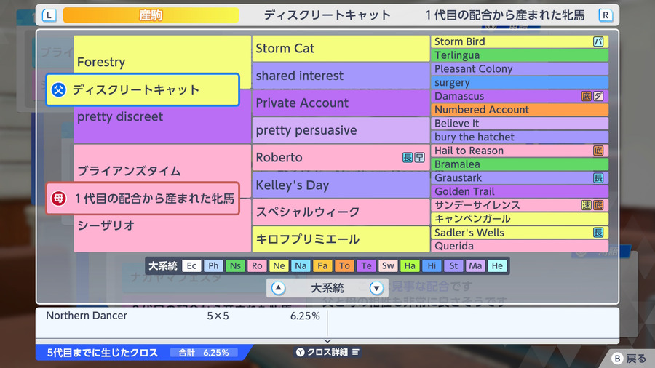
Task: Click the Fa lineage swatch
Action: click(322, 265)
